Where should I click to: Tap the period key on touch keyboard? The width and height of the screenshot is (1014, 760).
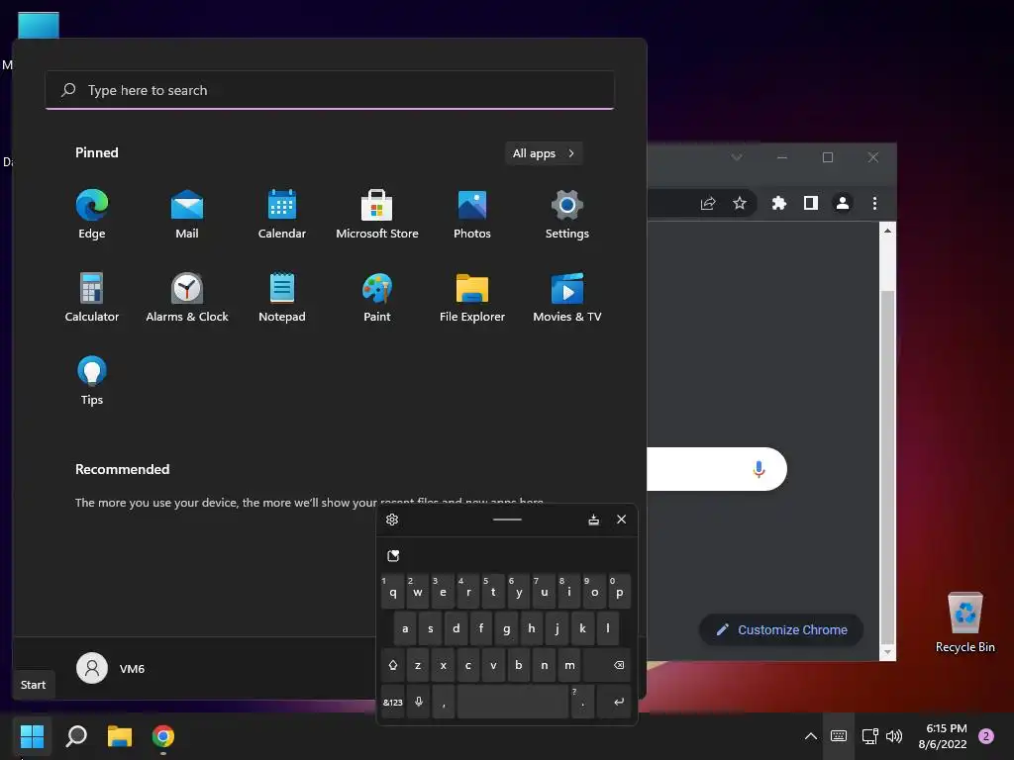click(x=582, y=702)
